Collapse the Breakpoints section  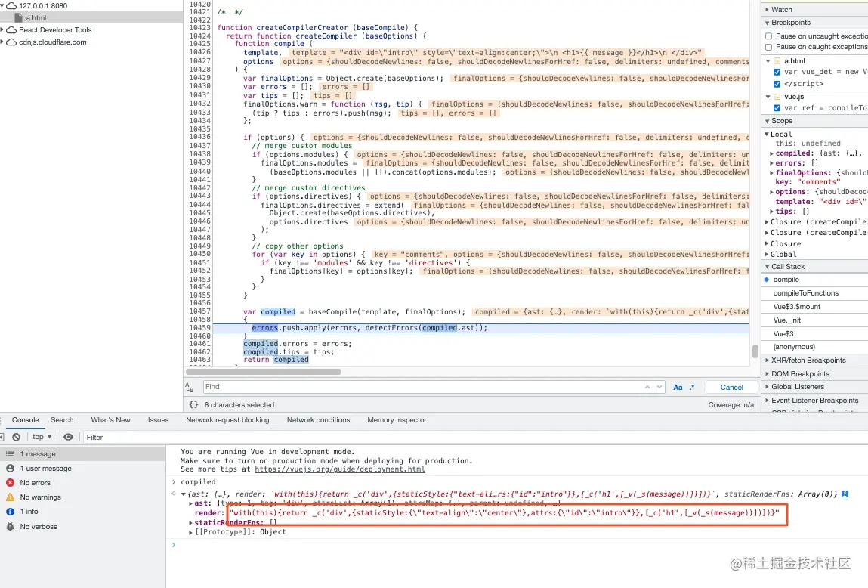(768, 23)
